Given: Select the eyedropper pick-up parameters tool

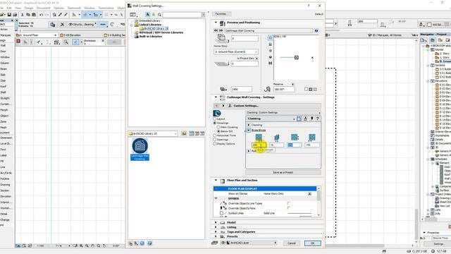Looking at the screenshot, I should (60, 14).
